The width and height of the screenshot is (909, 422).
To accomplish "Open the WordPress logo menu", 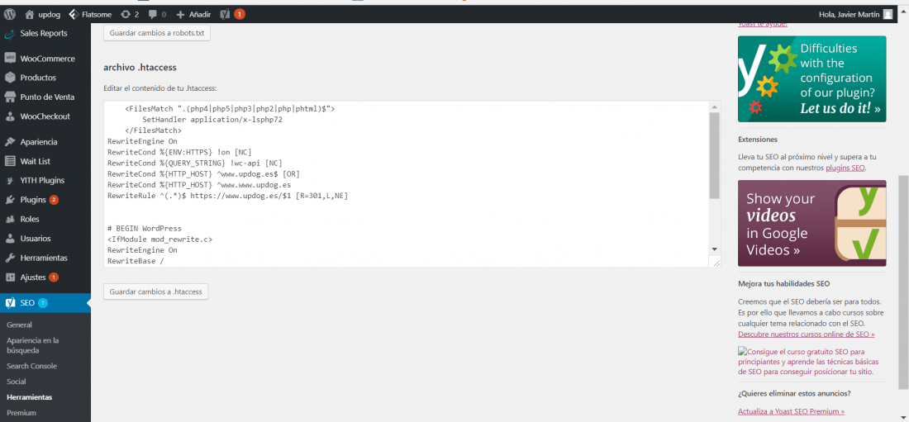I will pos(10,14).
